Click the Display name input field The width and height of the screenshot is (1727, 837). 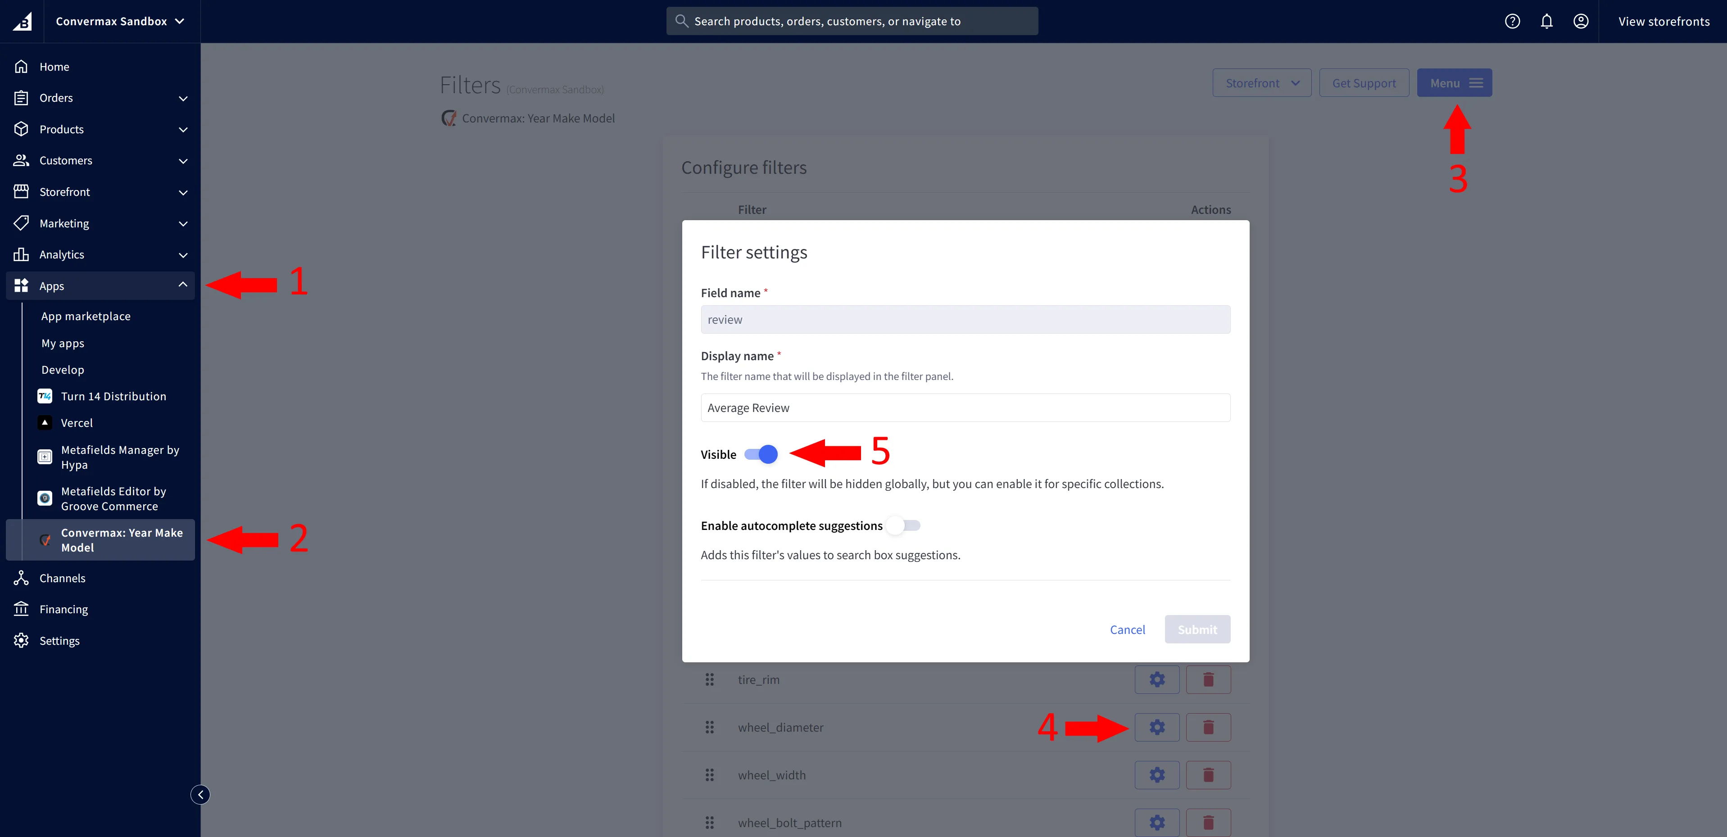(965, 408)
